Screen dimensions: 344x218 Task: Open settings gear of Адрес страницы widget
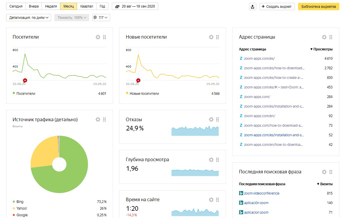pyautogui.click(x=324, y=37)
